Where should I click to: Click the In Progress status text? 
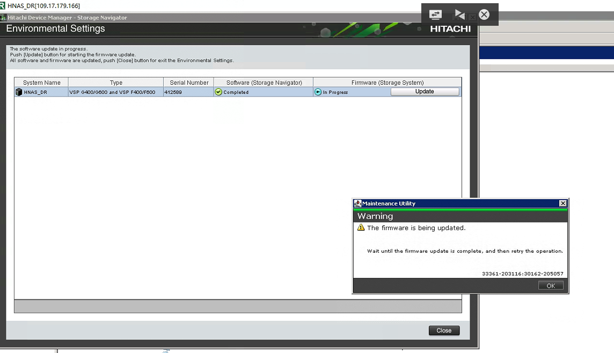point(335,92)
